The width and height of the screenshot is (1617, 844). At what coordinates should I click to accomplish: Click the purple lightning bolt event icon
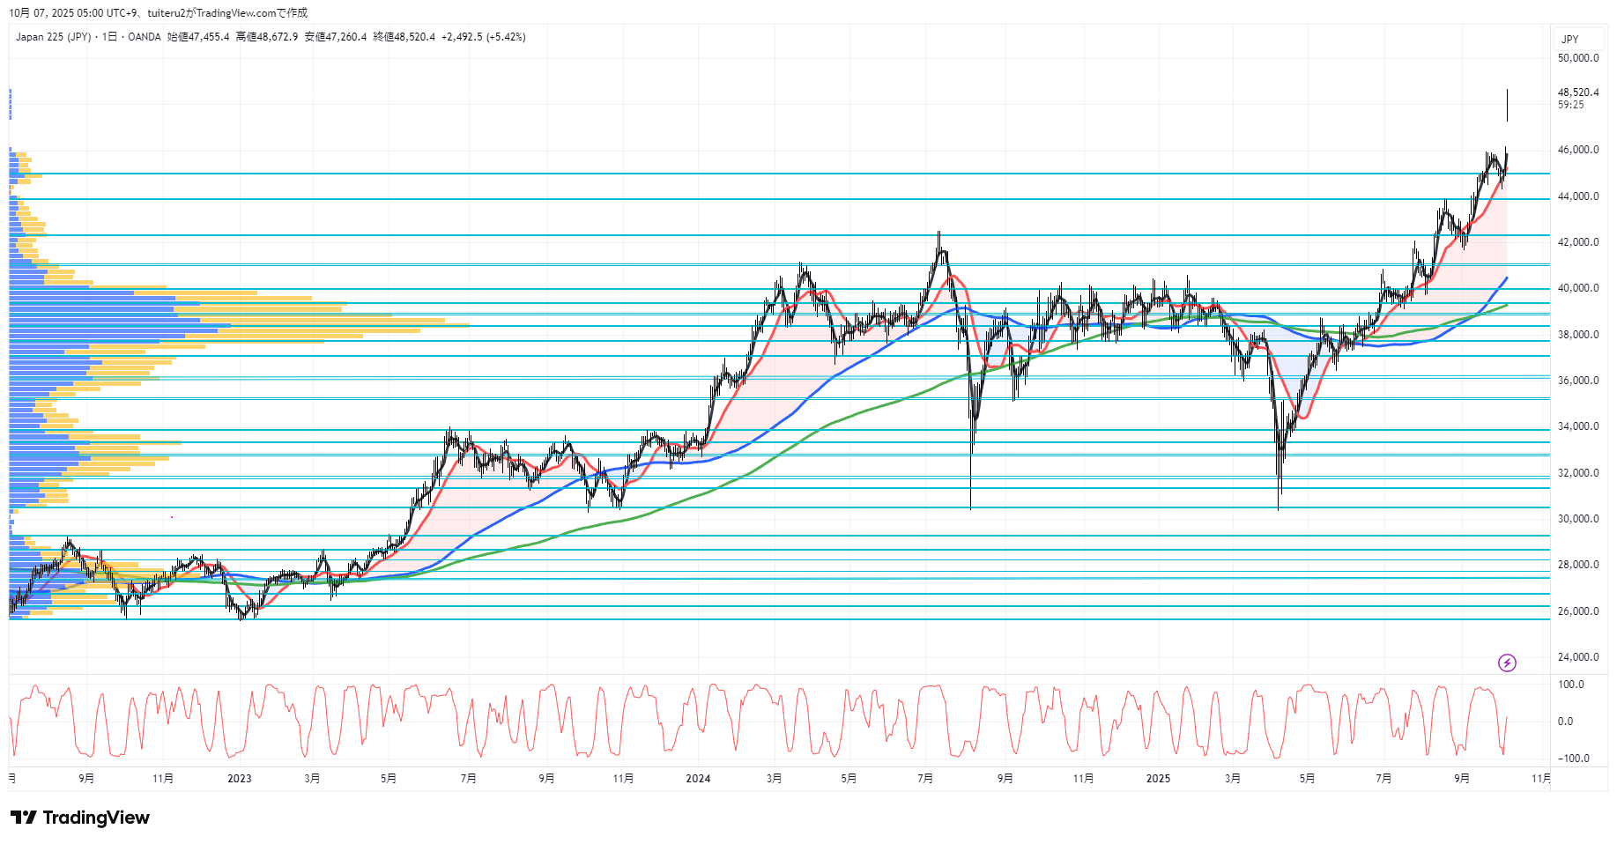click(x=1507, y=663)
